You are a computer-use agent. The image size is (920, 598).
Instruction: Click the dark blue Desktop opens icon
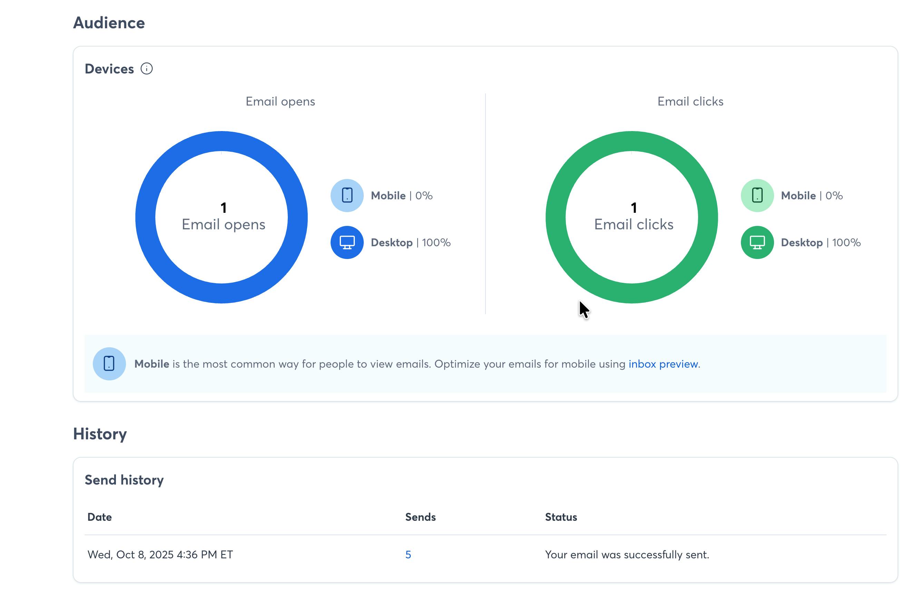[347, 242]
